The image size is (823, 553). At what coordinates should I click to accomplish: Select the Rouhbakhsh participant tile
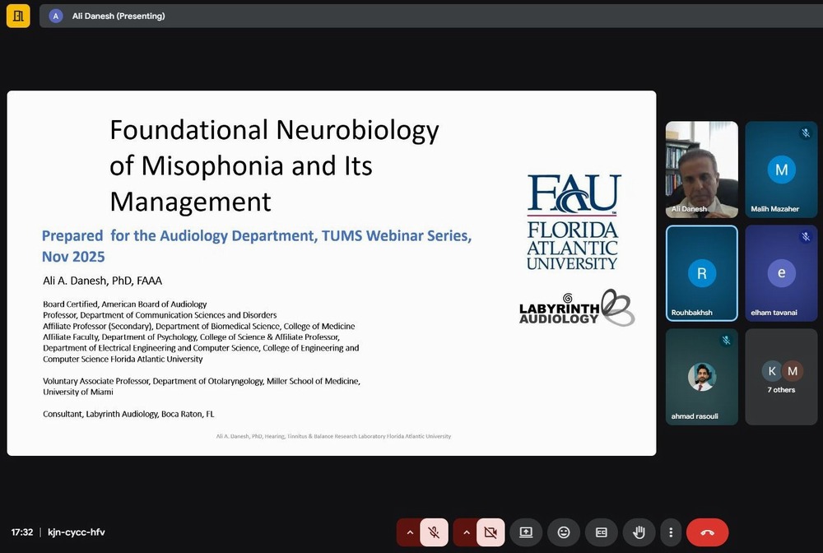[701, 273]
